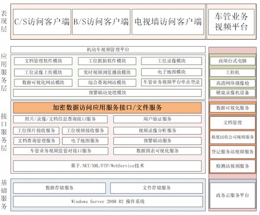Click the 数据可视化网站模块 box
The height and width of the screenshot is (215, 260).
pyautogui.click(x=43, y=83)
